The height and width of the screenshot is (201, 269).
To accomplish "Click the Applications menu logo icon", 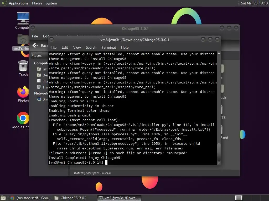I will 4,3.
